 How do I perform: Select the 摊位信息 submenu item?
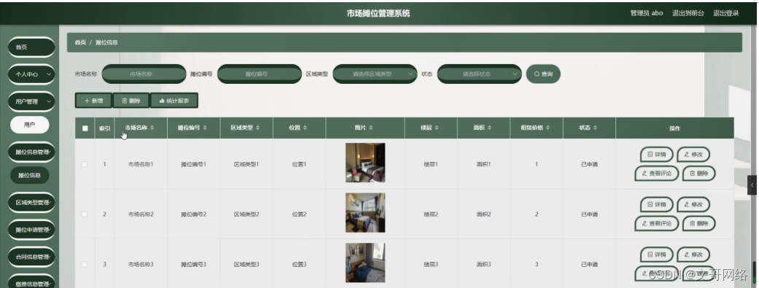pyautogui.click(x=29, y=175)
